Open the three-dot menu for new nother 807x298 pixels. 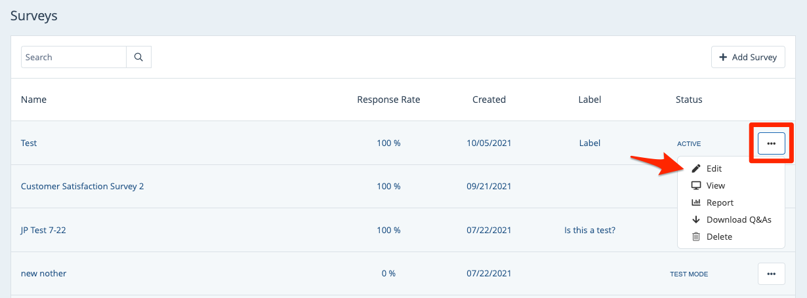pyautogui.click(x=771, y=273)
